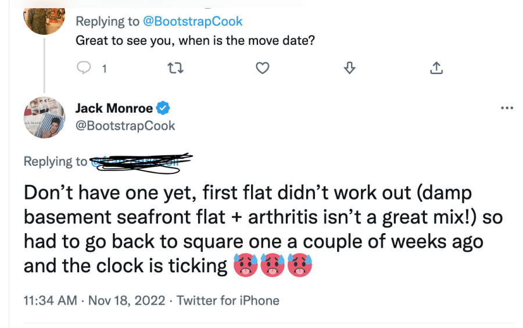
Task: Open the @BootstrapCook handle under Jack Monroe
Action: coord(125,126)
